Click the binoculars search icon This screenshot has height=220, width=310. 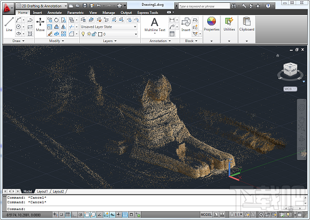pos(234,6)
